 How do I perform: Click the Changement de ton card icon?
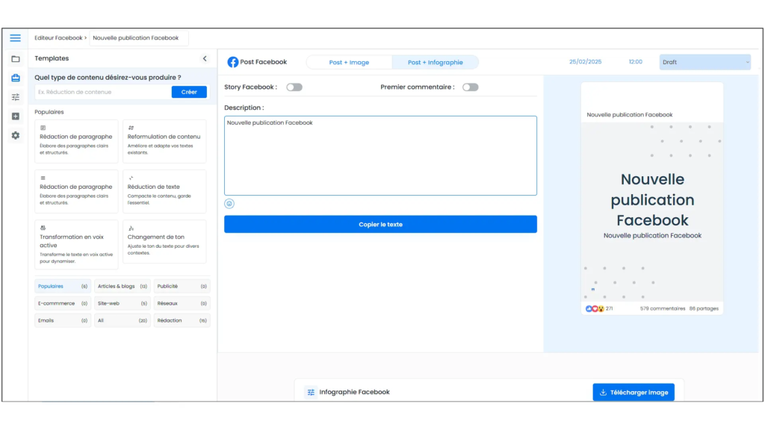[131, 228]
